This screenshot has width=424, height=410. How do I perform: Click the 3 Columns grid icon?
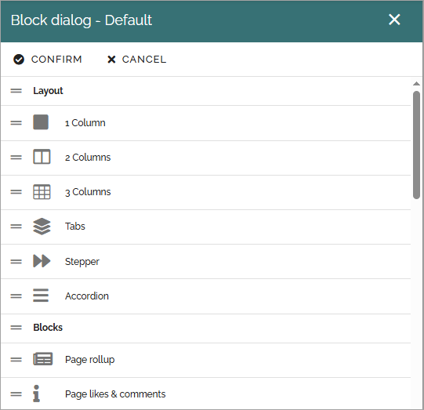(42, 192)
